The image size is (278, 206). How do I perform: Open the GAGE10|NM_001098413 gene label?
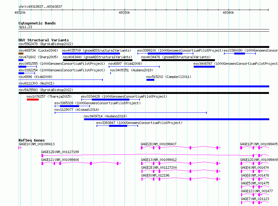click(x=37, y=144)
